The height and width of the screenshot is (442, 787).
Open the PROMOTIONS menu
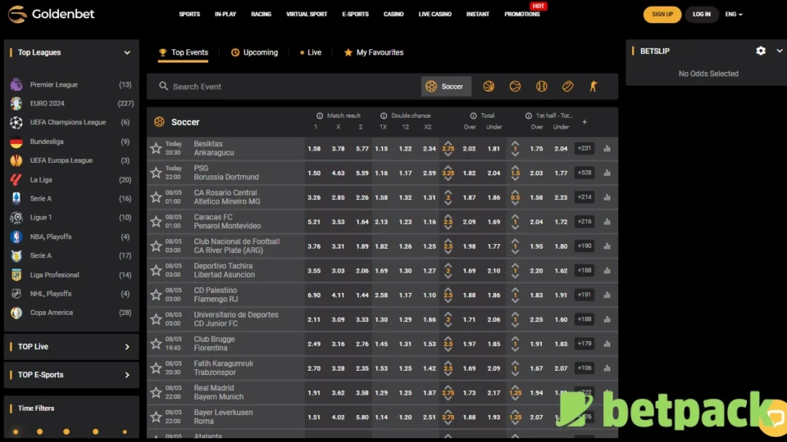(x=522, y=15)
